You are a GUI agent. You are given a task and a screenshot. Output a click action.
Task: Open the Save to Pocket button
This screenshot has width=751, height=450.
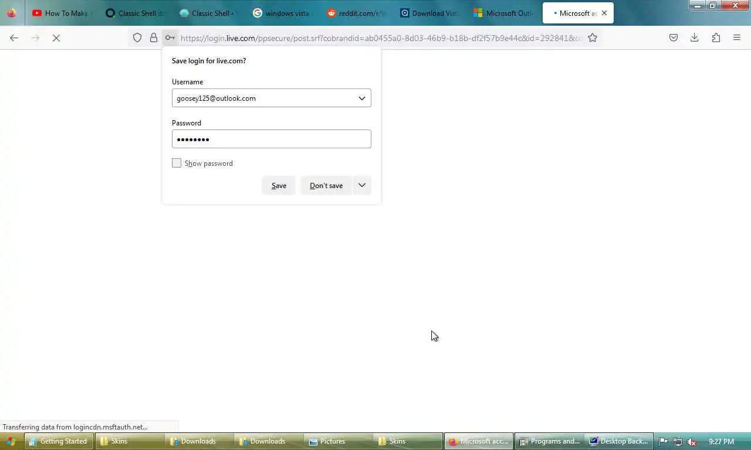point(674,37)
